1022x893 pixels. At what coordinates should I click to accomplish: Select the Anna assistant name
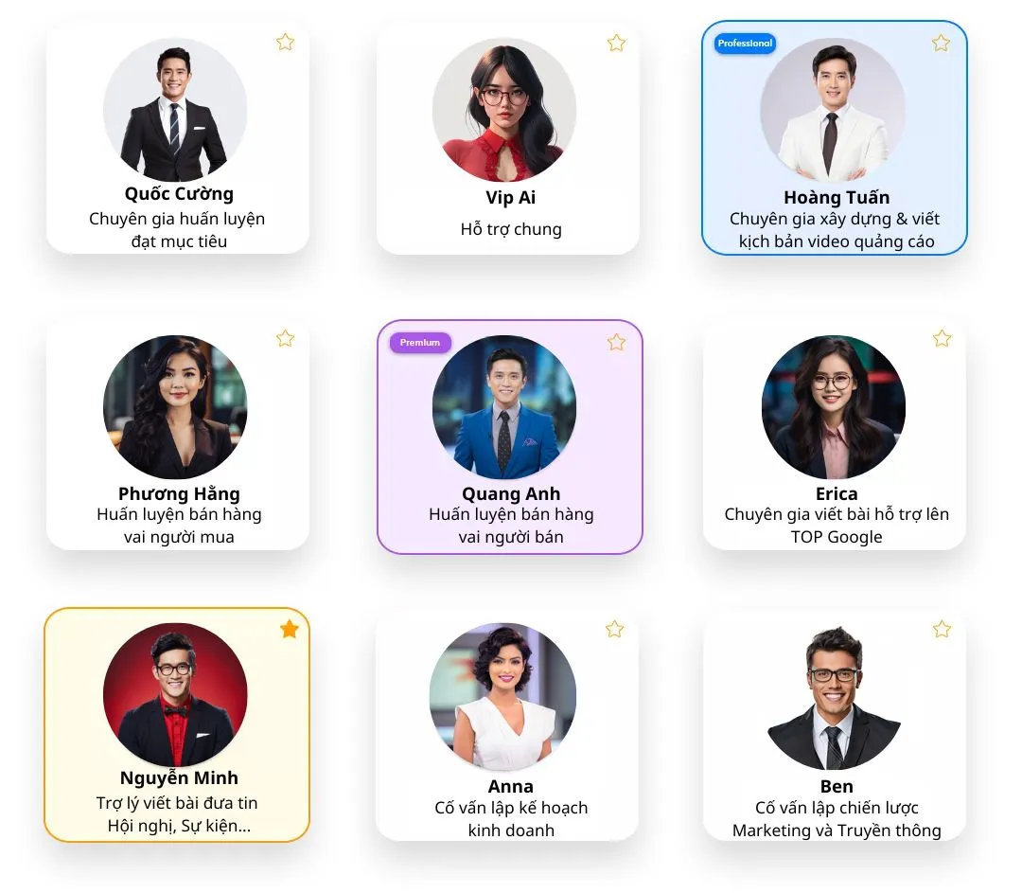point(510,786)
